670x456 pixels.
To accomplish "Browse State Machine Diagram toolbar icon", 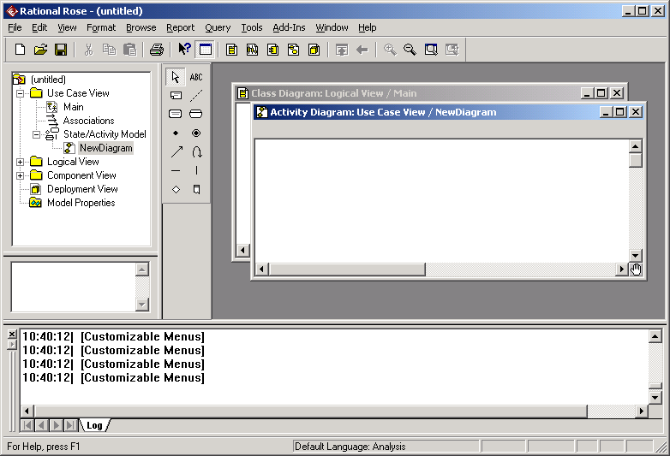I will pyautogui.click(x=293, y=50).
